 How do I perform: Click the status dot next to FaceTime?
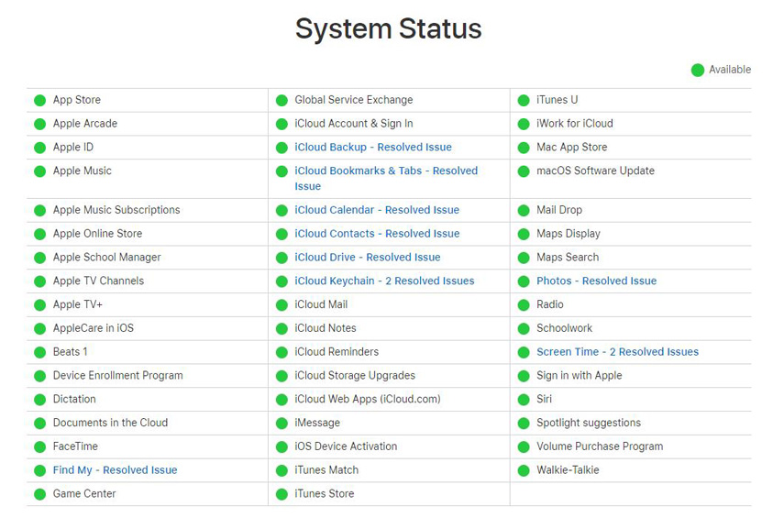pos(39,446)
